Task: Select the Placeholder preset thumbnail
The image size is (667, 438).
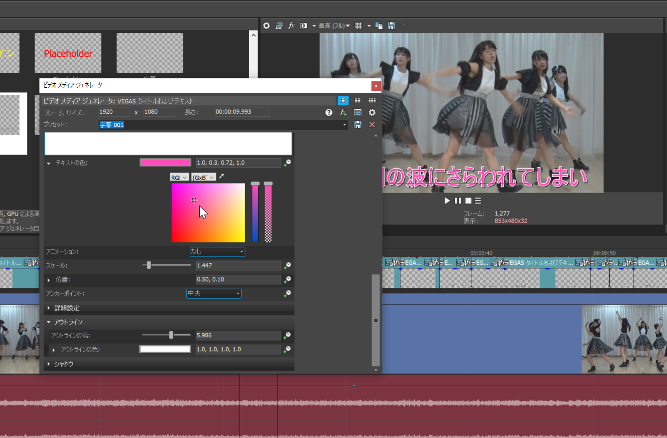Action: click(x=68, y=53)
